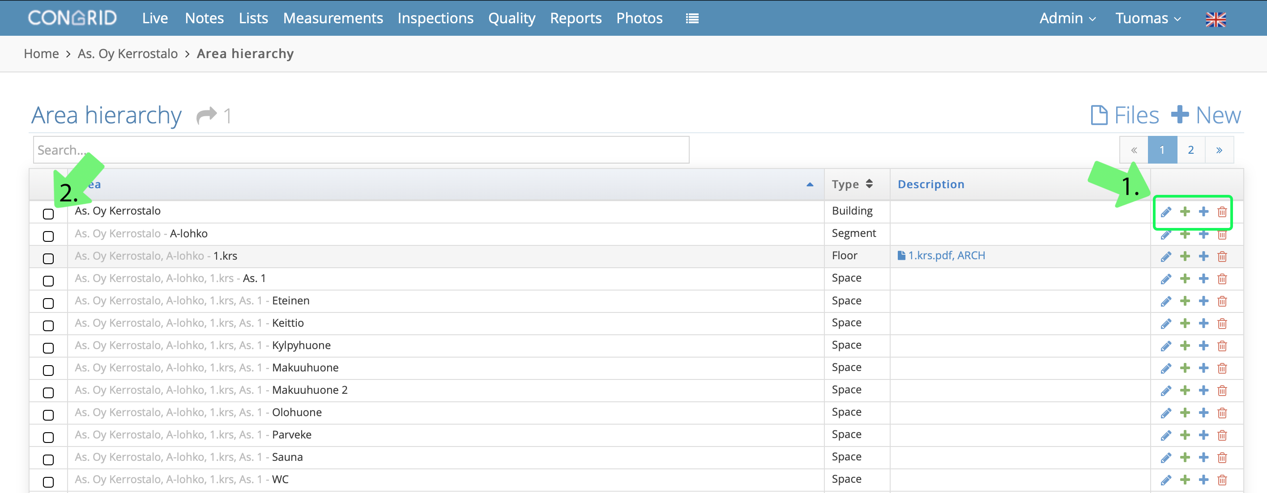
Task: Open the Tuomas user dropdown
Action: 1148,18
